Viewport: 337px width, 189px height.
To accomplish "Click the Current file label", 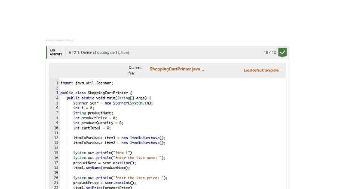I will tap(135, 70).
